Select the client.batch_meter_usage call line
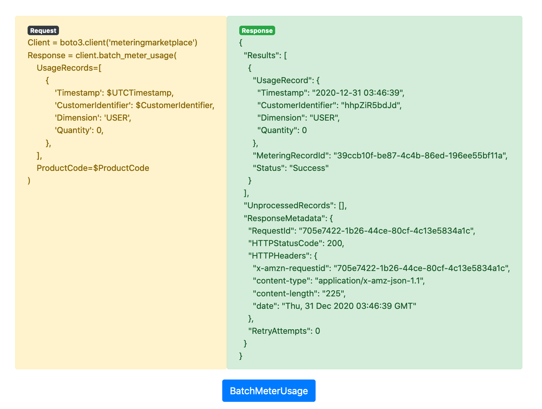The height and width of the screenshot is (409, 542). coord(102,55)
